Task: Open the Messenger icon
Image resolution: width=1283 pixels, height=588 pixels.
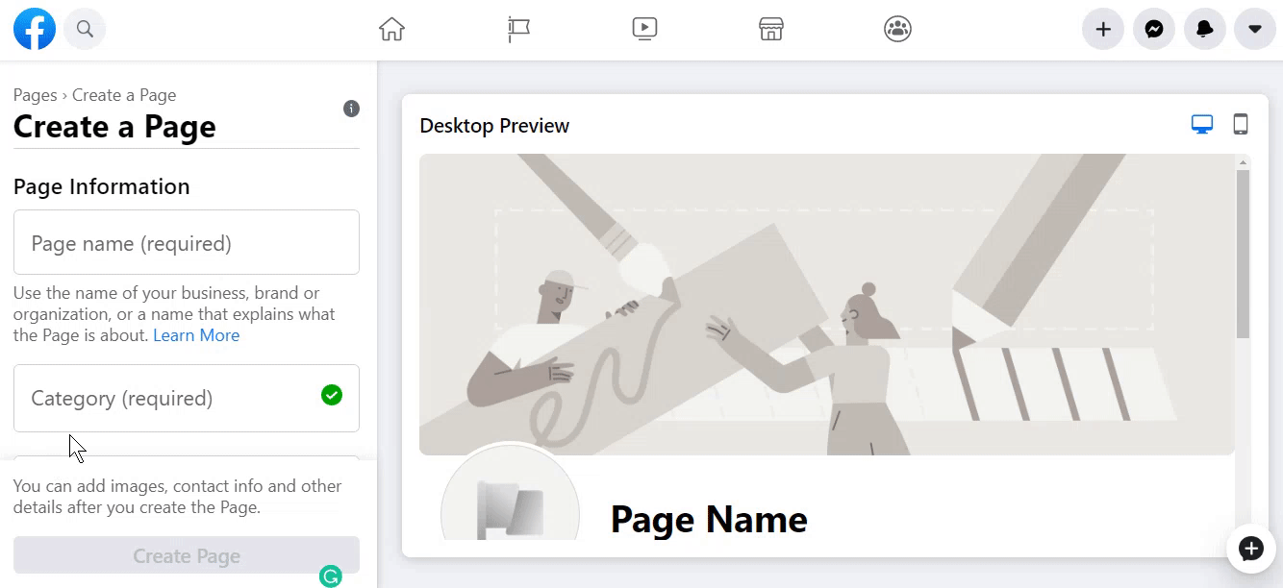Action: tap(1154, 29)
